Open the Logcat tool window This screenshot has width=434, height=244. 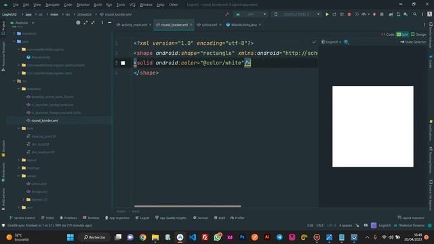142,218
